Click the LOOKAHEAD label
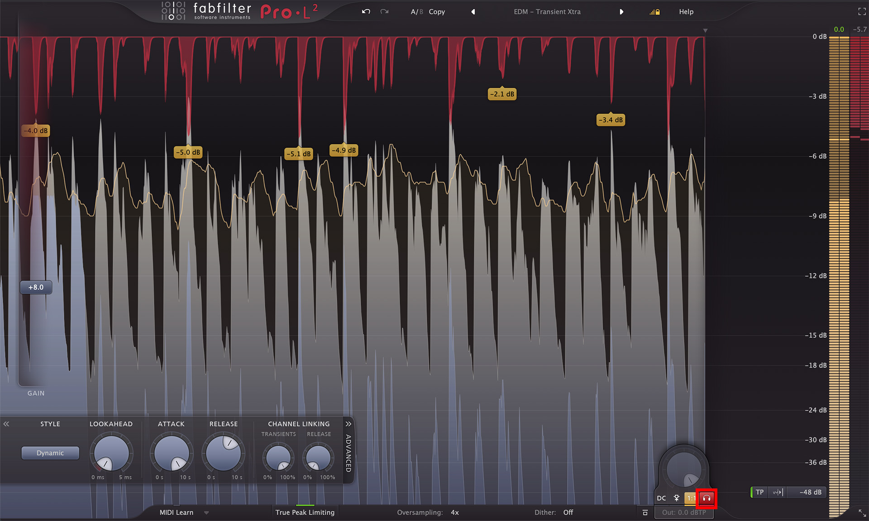The width and height of the screenshot is (869, 521). coord(111,424)
